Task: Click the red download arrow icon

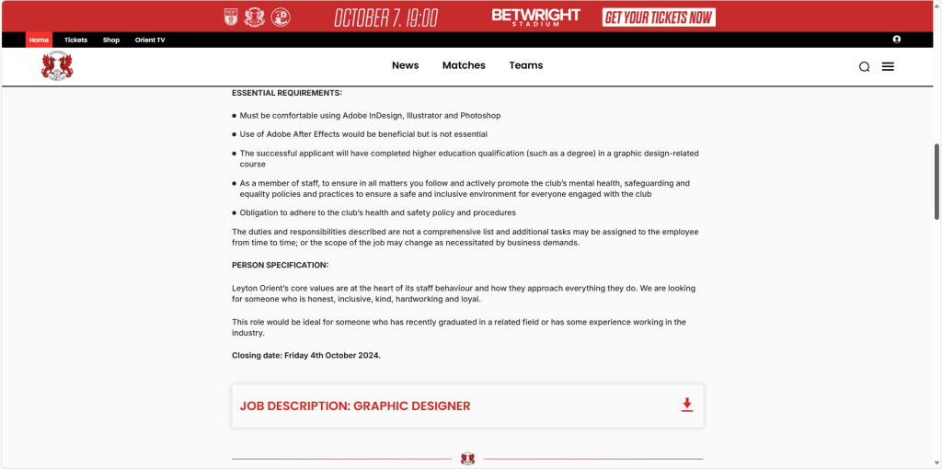Action: [x=686, y=406]
